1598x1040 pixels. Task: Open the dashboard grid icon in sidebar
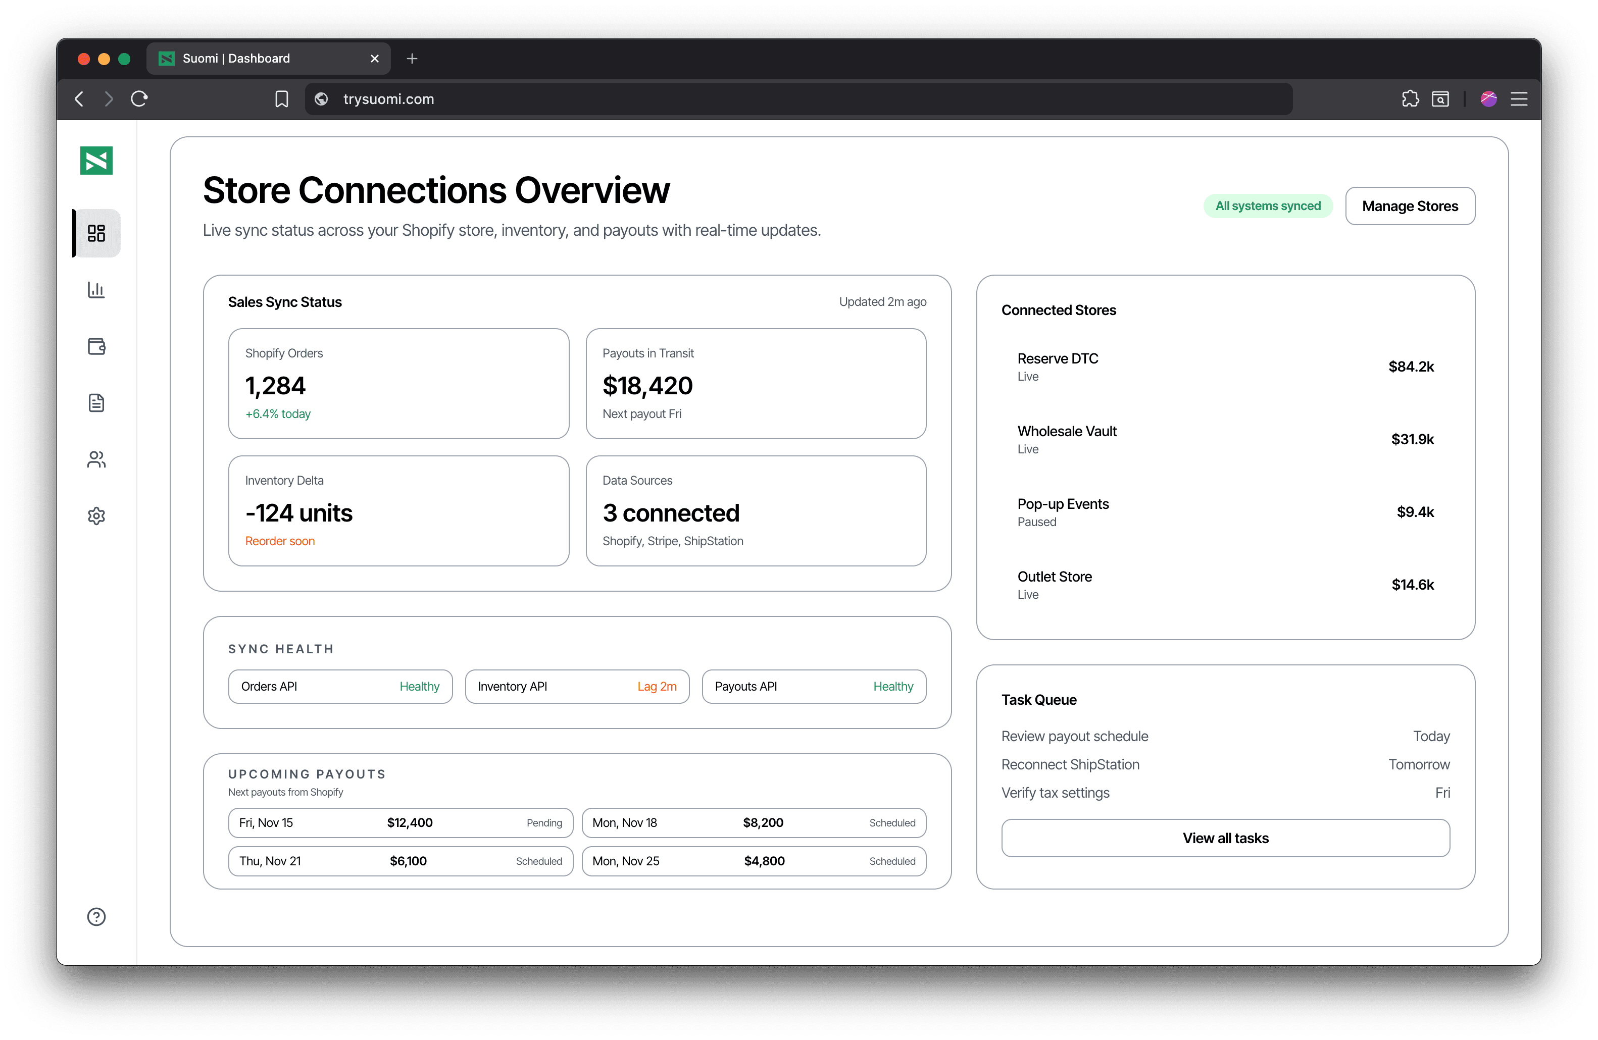coord(96,233)
